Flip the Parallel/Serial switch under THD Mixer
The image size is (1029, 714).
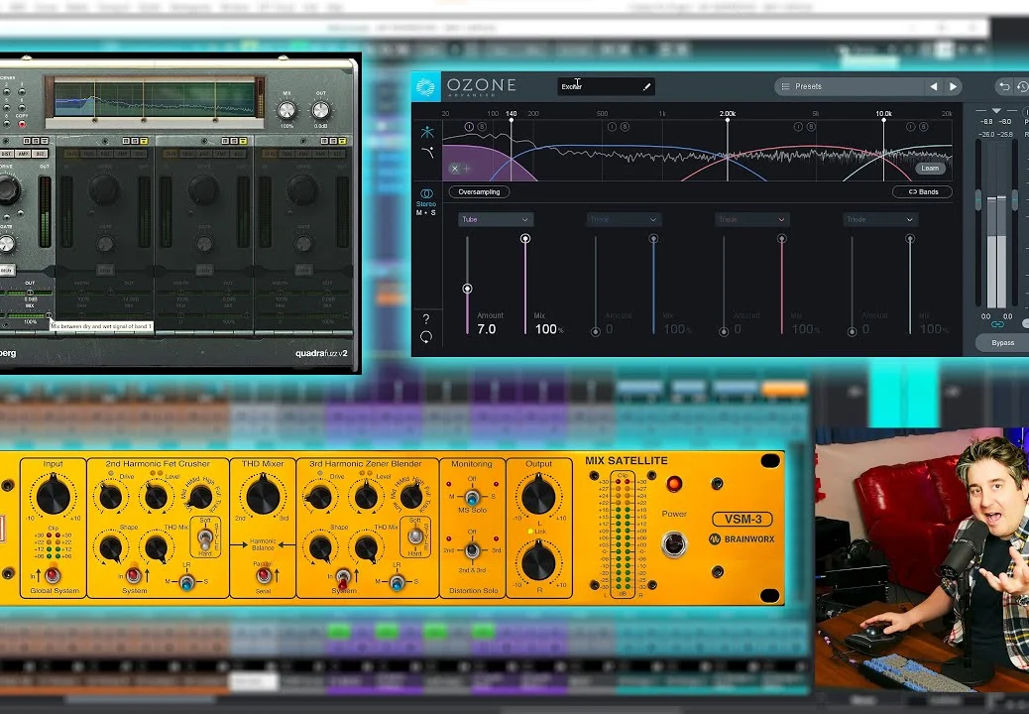(263, 575)
